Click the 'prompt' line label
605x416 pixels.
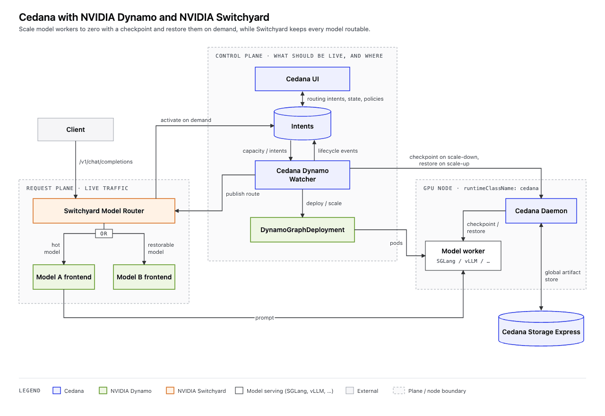(x=265, y=318)
